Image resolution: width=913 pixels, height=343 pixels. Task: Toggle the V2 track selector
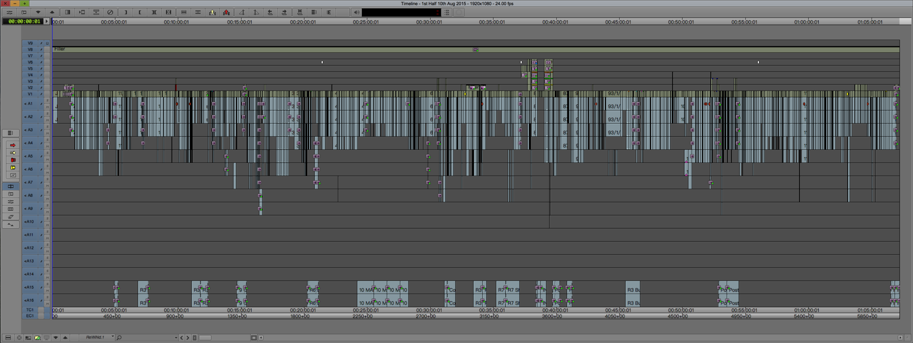click(x=30, y=88)
